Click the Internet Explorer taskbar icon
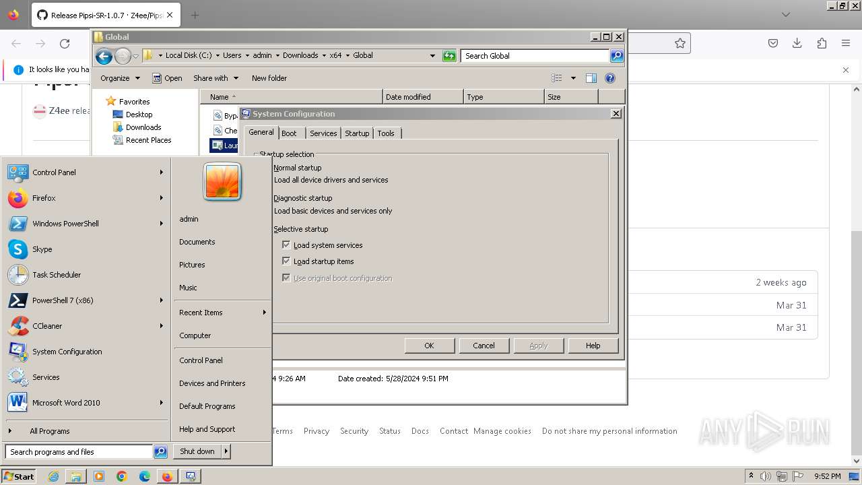The width and height of the screenshot is (862, 485). 53,476
